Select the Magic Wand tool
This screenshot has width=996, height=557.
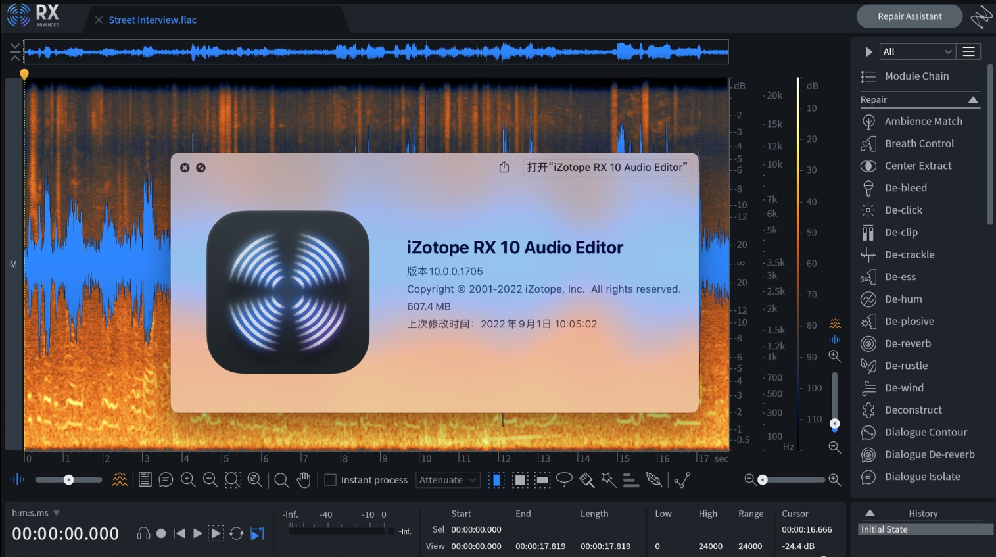click(609, 480)
